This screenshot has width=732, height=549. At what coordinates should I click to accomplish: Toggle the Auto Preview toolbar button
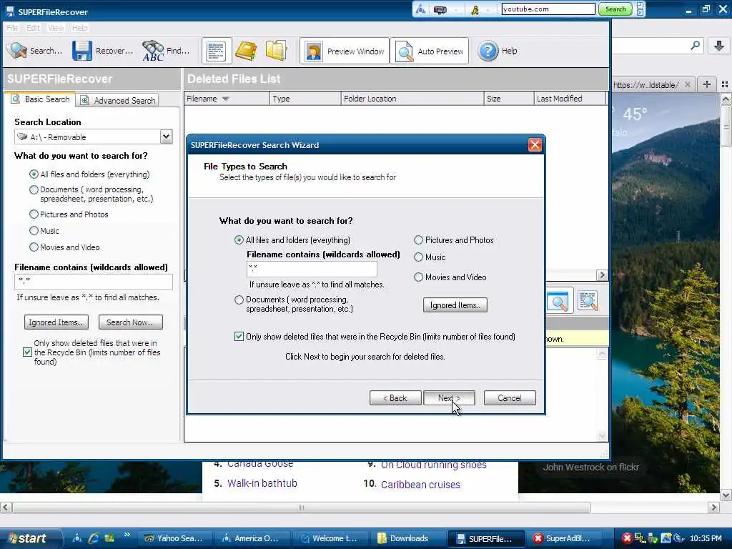pos(430,51)
